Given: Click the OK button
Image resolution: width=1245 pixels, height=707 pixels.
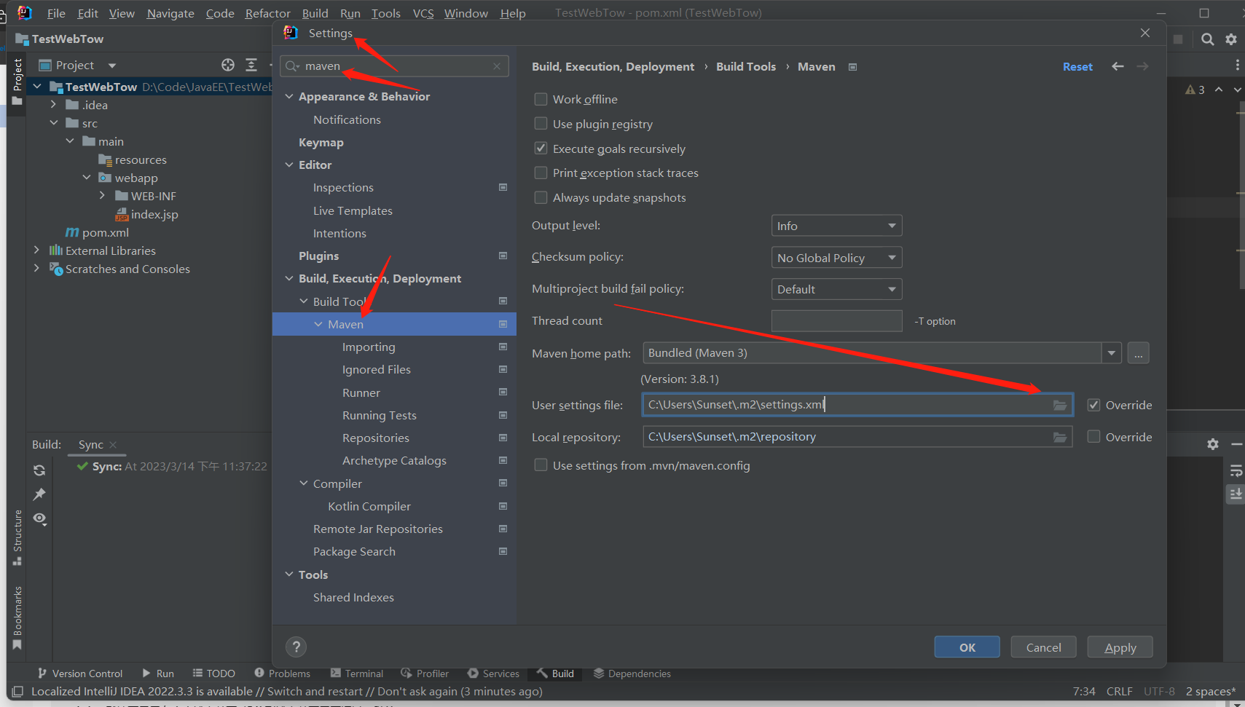Looking at the screenshot, I should coord(967,647).
